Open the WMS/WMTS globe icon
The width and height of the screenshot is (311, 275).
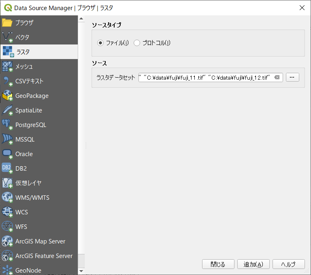(7, 197)
